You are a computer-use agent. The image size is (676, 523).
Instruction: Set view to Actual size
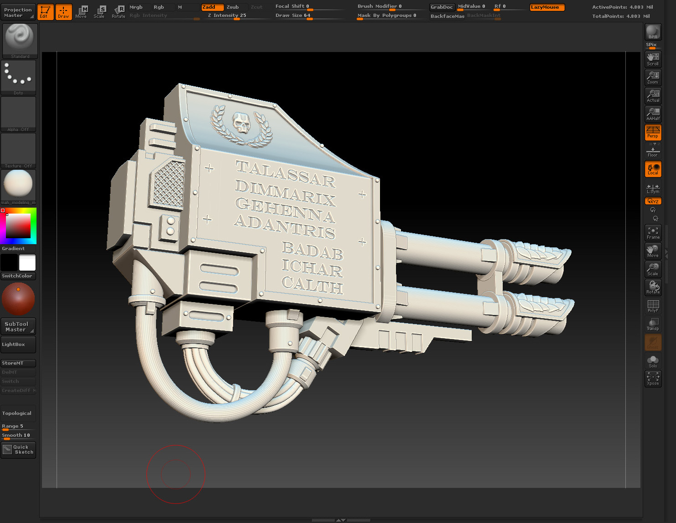click(x=653, y=96)
